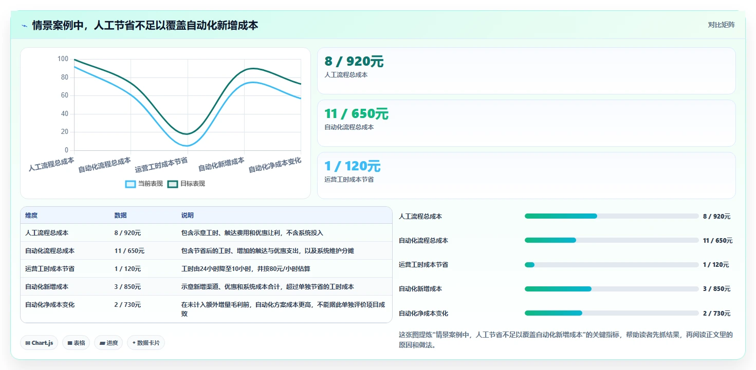Click the 说明 table column header
The width and height of the screenshot is (756, 370).
coord(187,216)
